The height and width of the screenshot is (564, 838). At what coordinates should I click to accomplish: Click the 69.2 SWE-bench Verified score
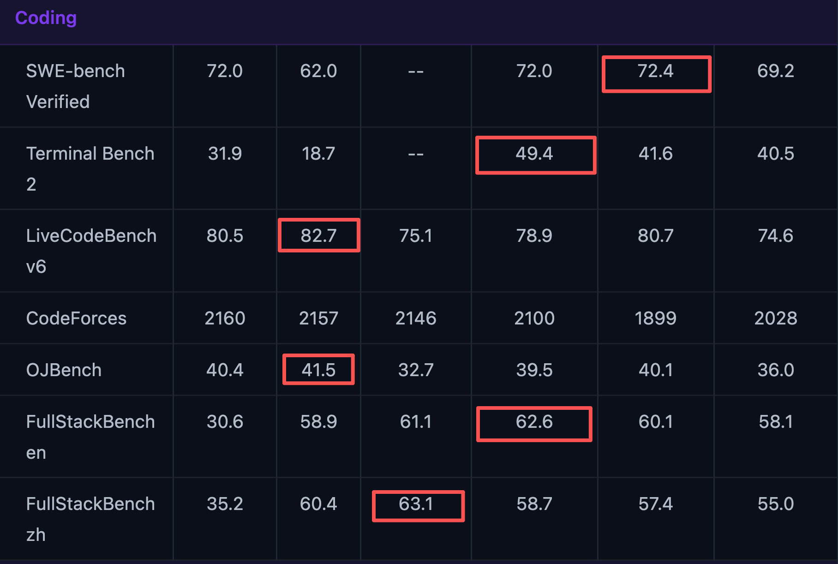[x=776, y=71]
